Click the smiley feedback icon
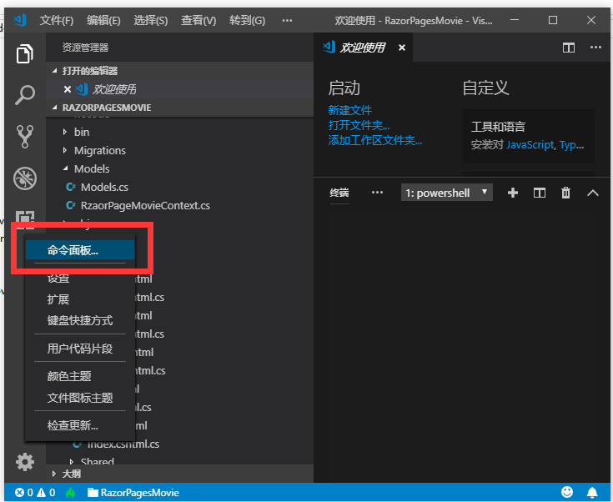 pos(567,492)
